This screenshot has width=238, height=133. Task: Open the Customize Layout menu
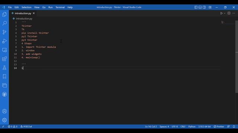tap(210, 7)
